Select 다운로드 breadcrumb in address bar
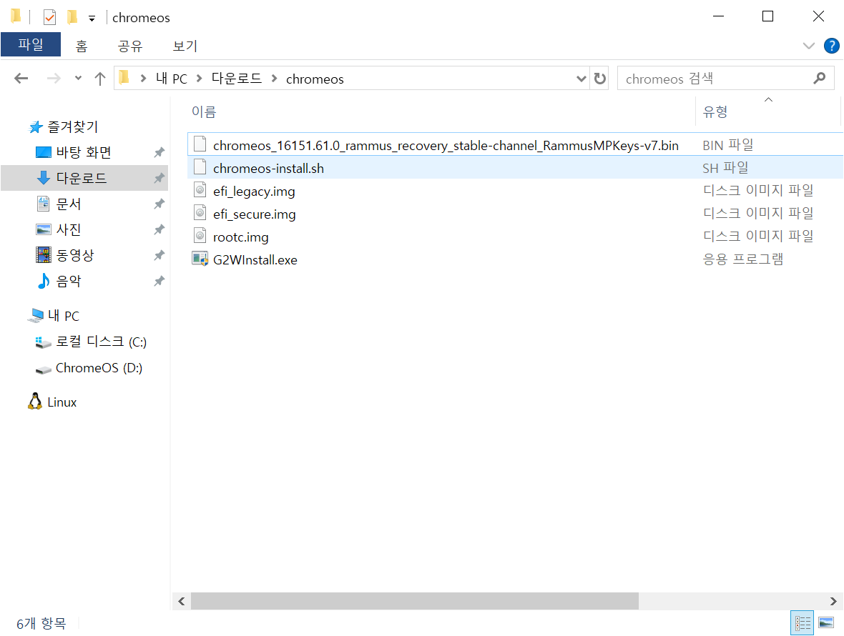 236,79
